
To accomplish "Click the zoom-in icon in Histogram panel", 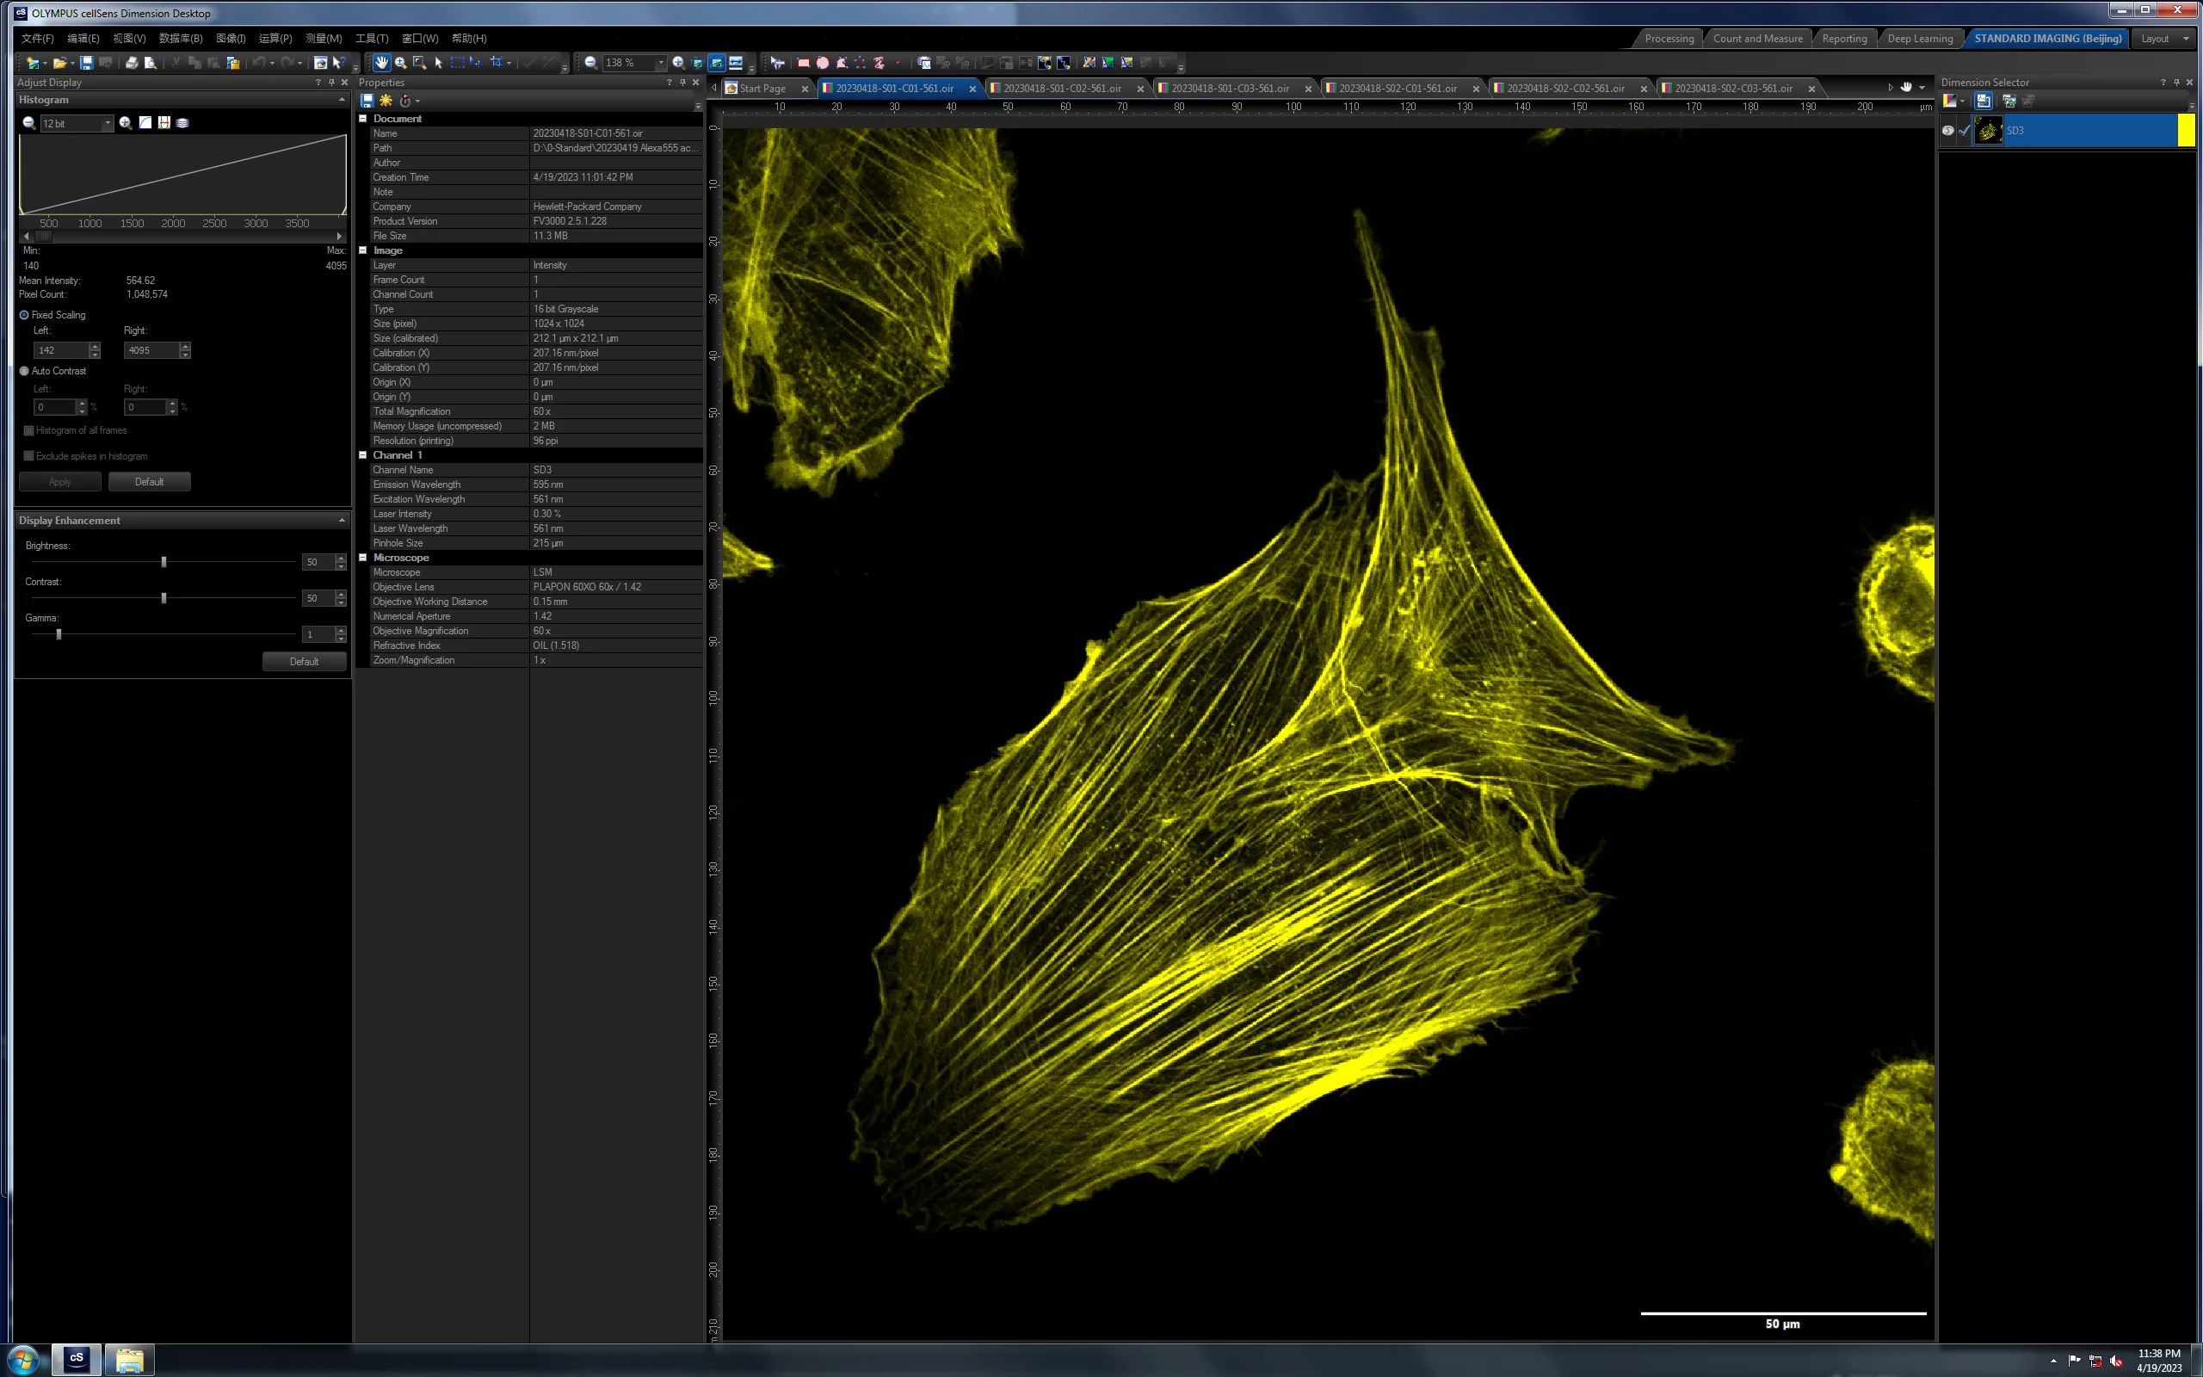I will (126, 123).
